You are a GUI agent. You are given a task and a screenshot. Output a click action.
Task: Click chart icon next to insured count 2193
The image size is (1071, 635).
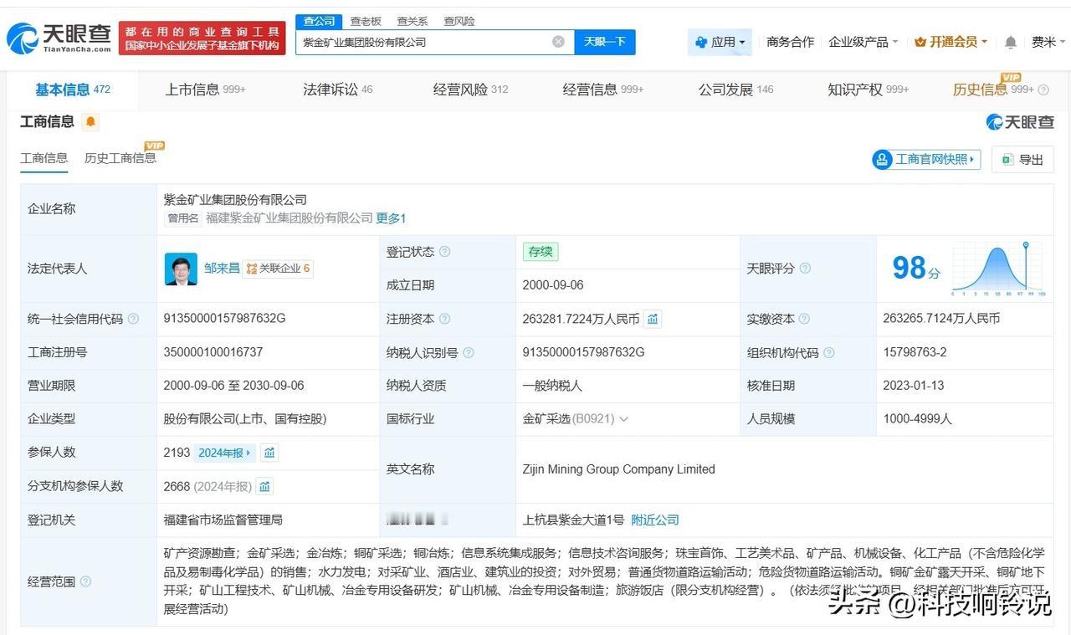[269, 453]
